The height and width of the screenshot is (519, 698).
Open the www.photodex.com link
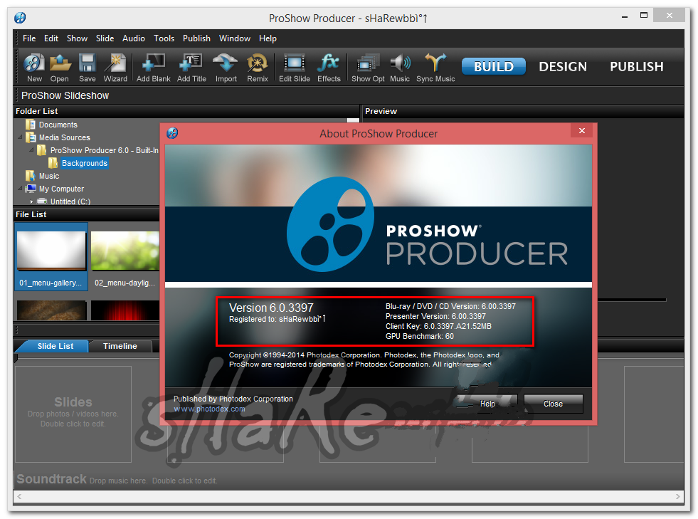[209, 409]
